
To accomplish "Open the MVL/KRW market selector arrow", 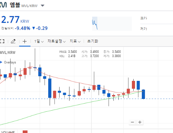I will coord(43,6).
